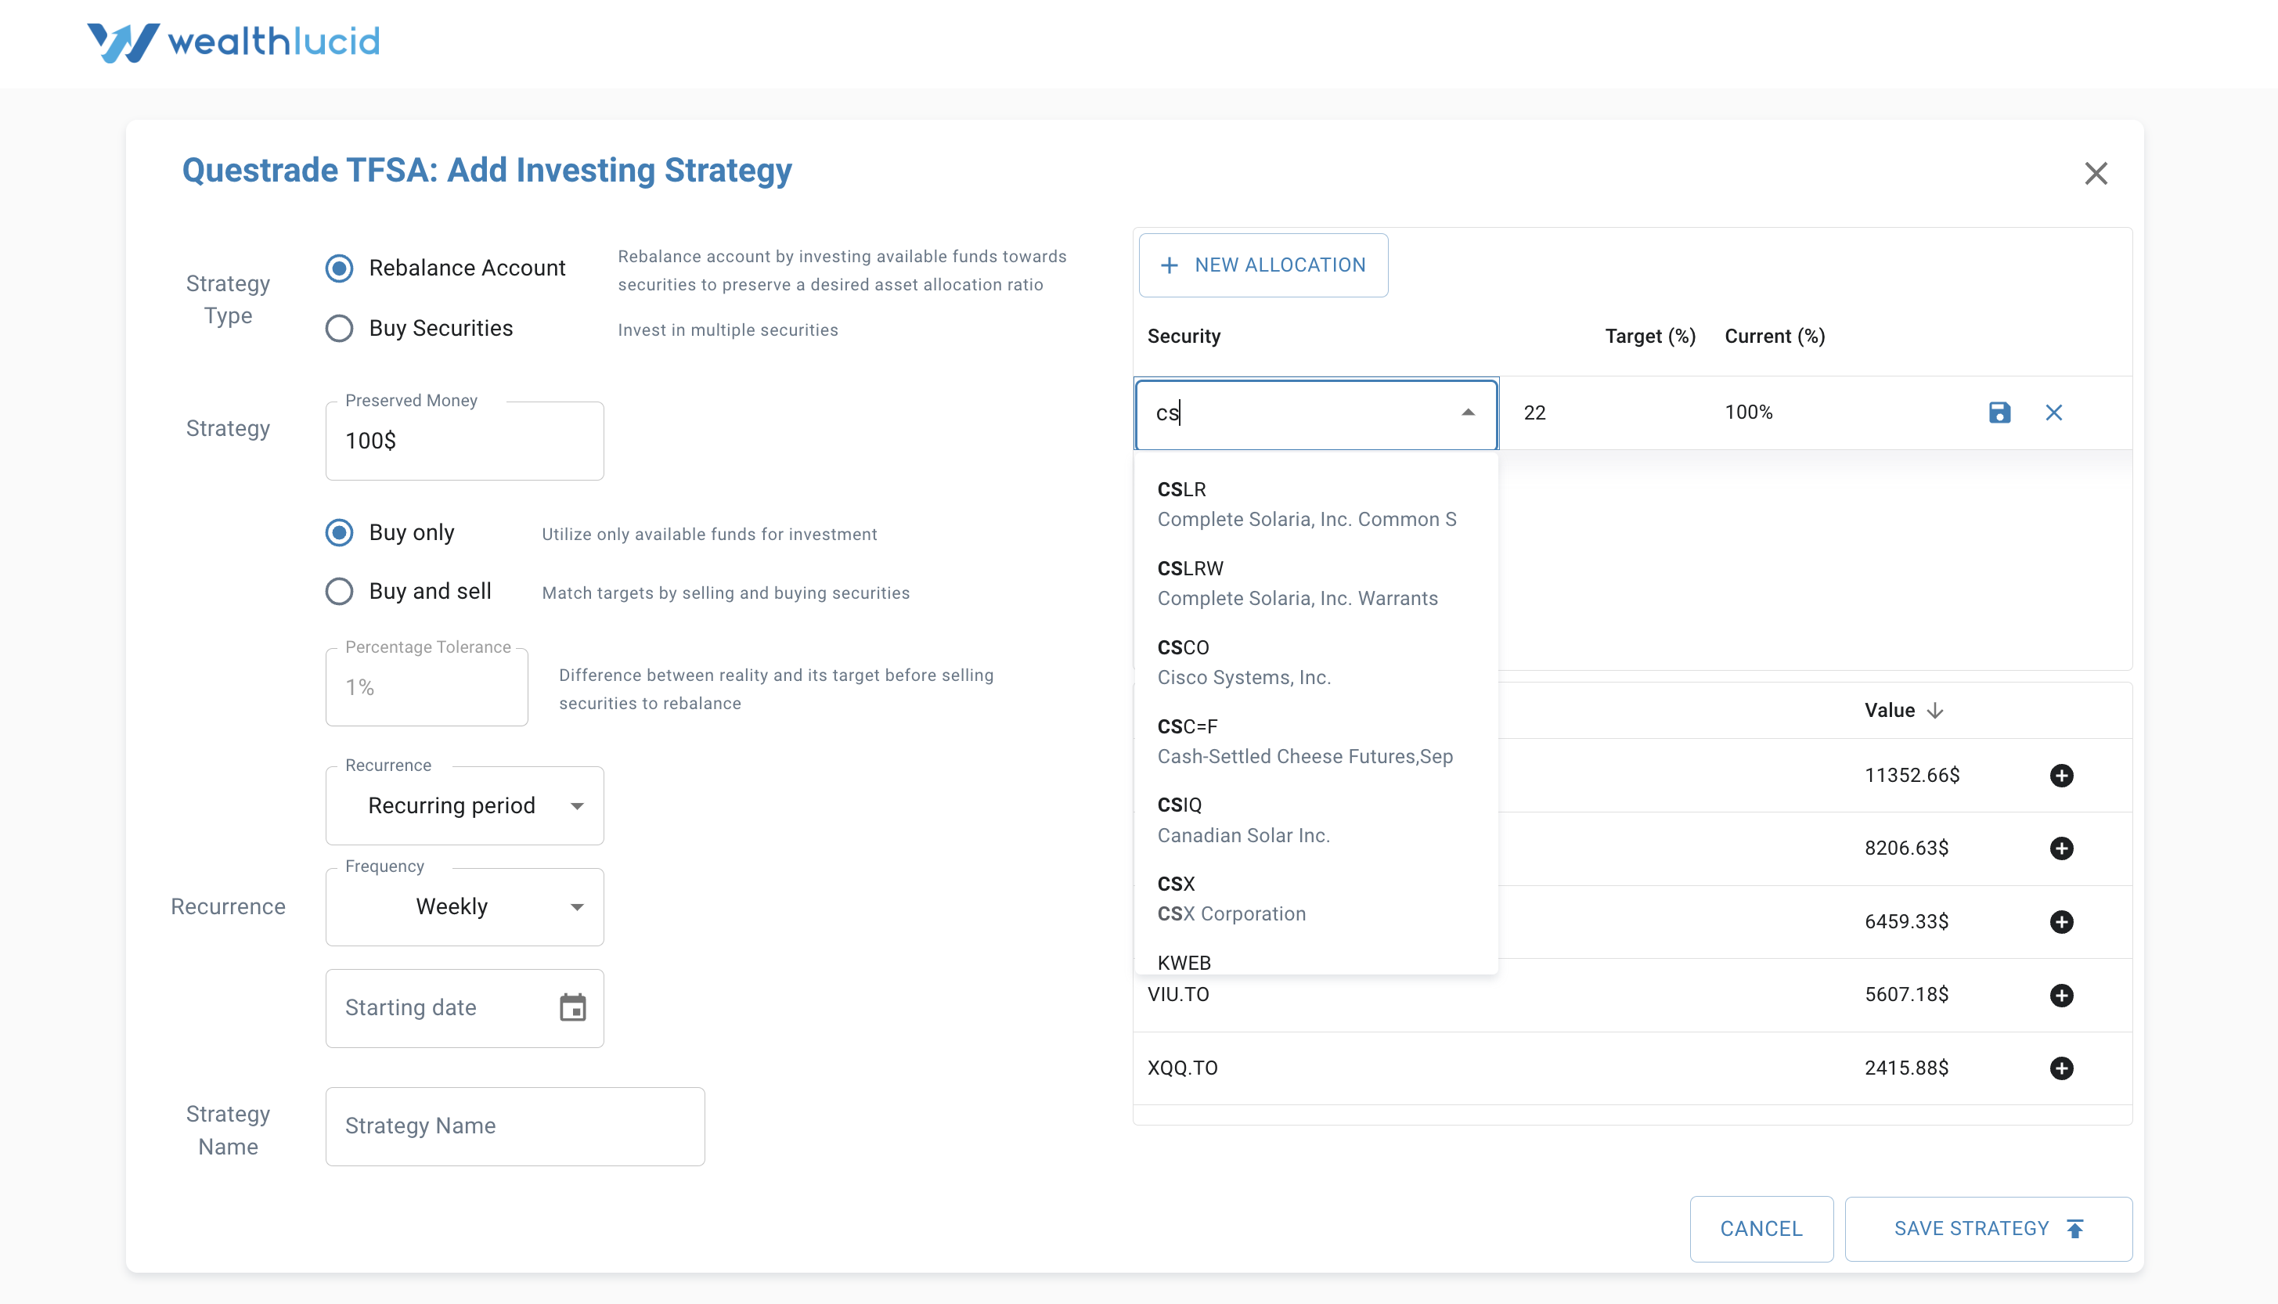Click the Target value 22 field
The image size is (2278, 1304).
point(1535,412)
